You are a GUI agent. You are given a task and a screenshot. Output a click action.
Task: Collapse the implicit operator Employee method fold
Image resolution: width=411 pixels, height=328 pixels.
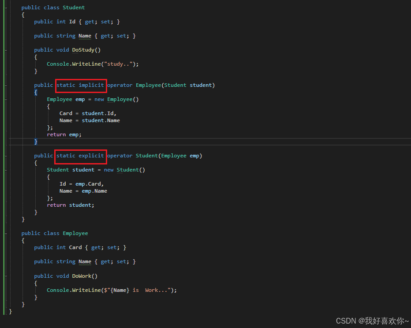click(6, 86)
